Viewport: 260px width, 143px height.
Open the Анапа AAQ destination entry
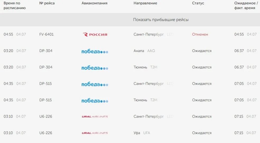pos(144,51)
